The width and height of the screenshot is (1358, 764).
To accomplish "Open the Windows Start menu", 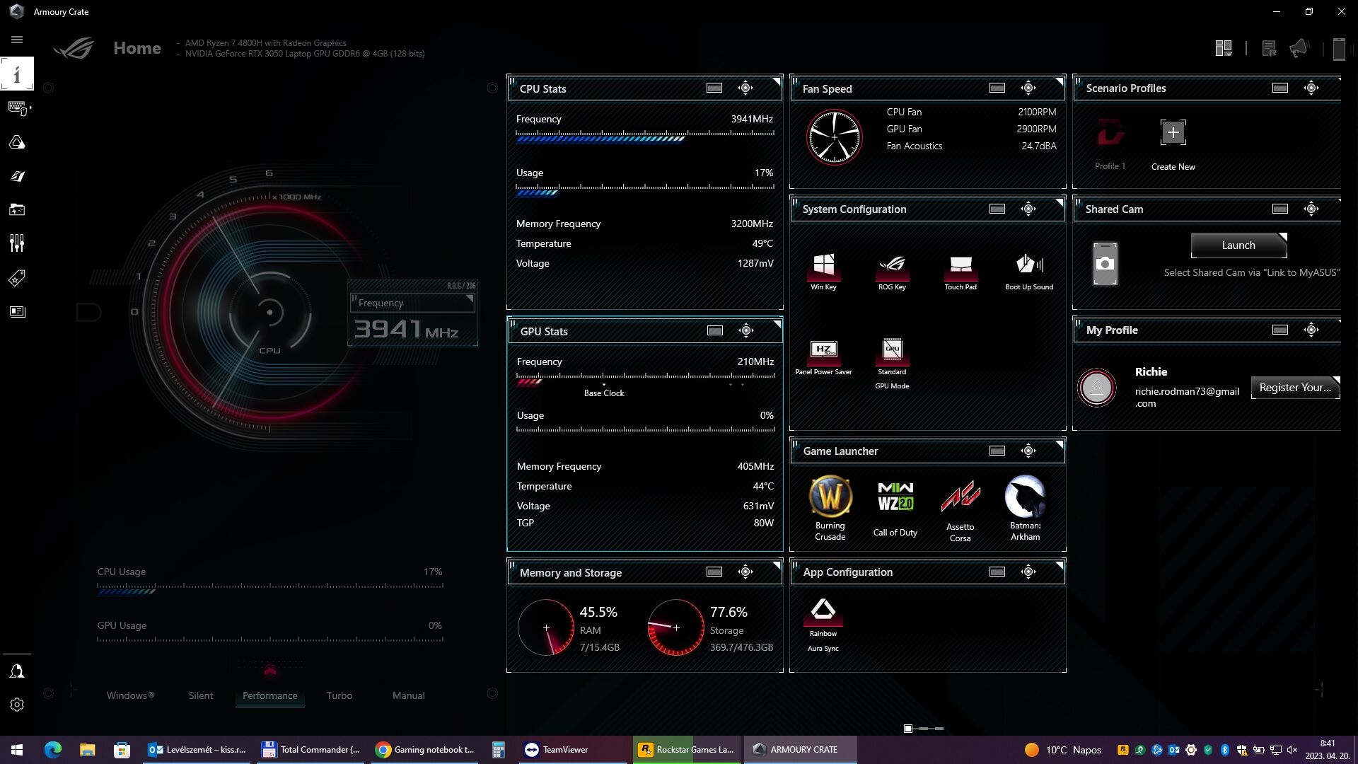I will click(x=17, y=750).
